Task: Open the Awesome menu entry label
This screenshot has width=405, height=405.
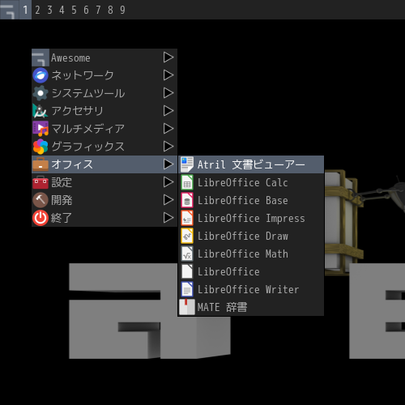Action: coord(70,58)
